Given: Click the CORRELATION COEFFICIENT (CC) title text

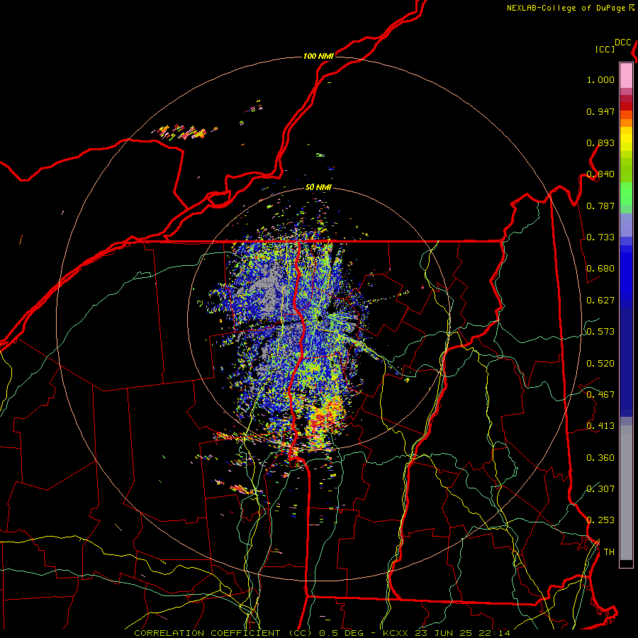Looking at the screenshot, I should (223, 633).
